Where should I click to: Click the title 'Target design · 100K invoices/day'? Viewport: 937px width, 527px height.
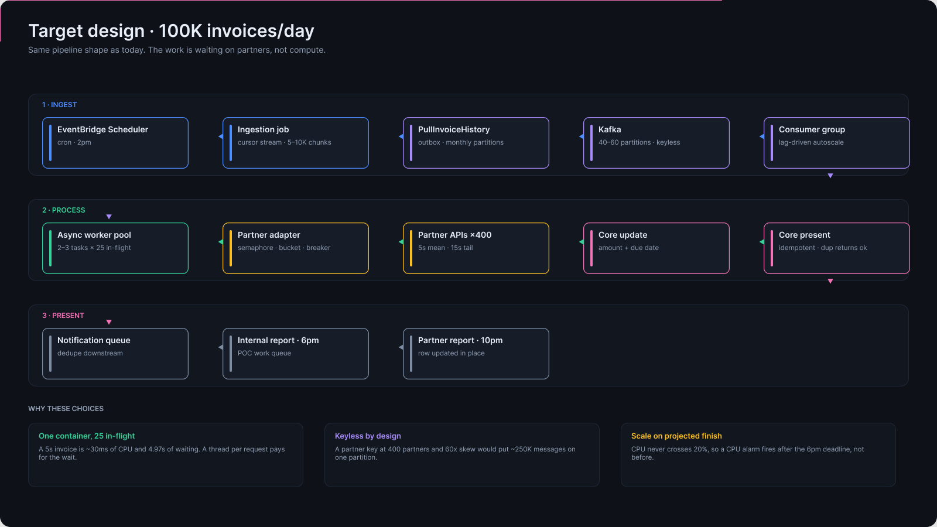[172, 31]
